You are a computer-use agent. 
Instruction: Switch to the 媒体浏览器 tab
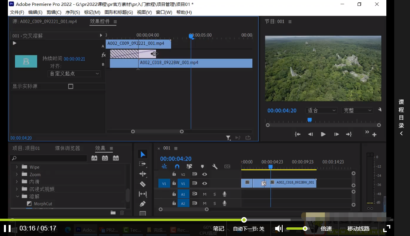click(67, 148)
